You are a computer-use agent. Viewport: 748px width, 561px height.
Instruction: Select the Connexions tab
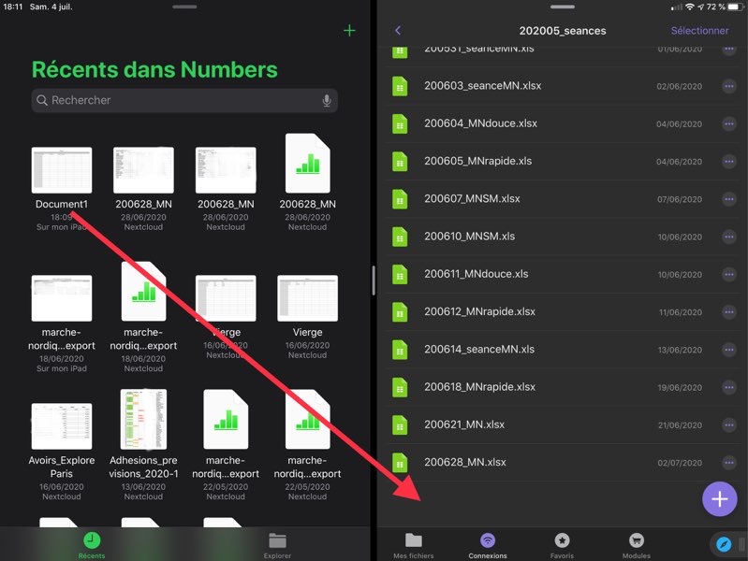[x=488, y=545]
